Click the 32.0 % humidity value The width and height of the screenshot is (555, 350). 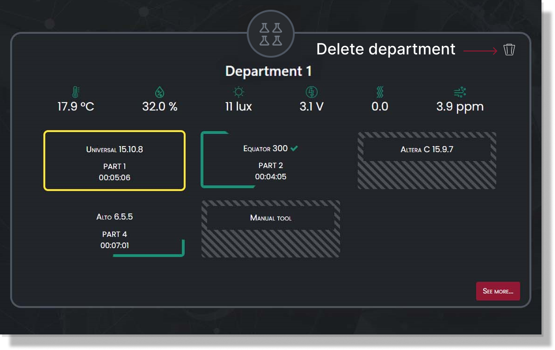[x=159, y=107]
